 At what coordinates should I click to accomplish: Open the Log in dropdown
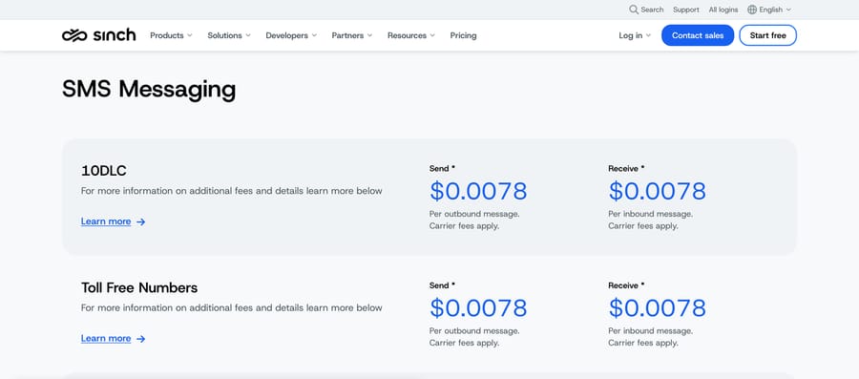[635, 35]
